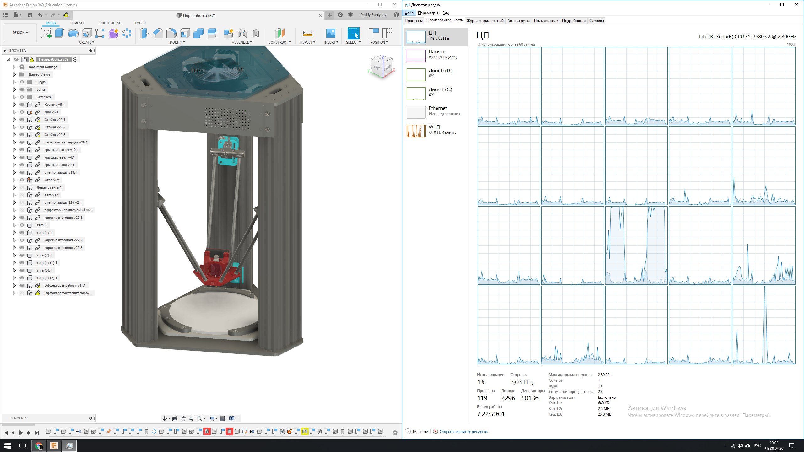The height and width of the screenshot is (452, 804).
Task: Toggle visibility of Стол v5:1
Action: 22,180
